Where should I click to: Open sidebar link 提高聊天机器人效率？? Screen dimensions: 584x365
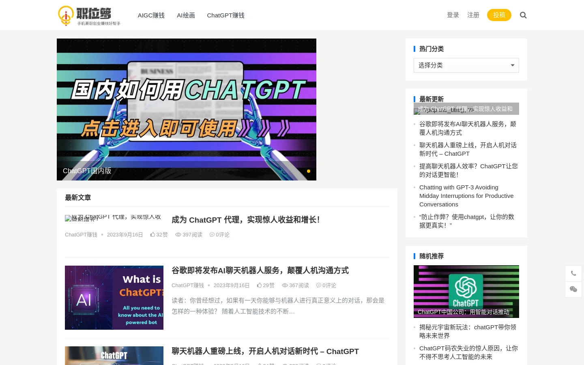pos(468,170)
